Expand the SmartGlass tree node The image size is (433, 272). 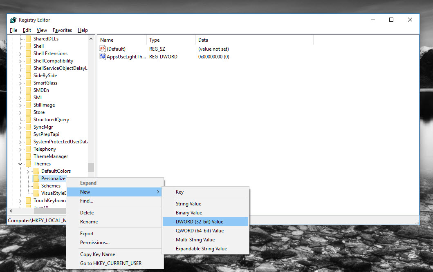tap(20, 83)
